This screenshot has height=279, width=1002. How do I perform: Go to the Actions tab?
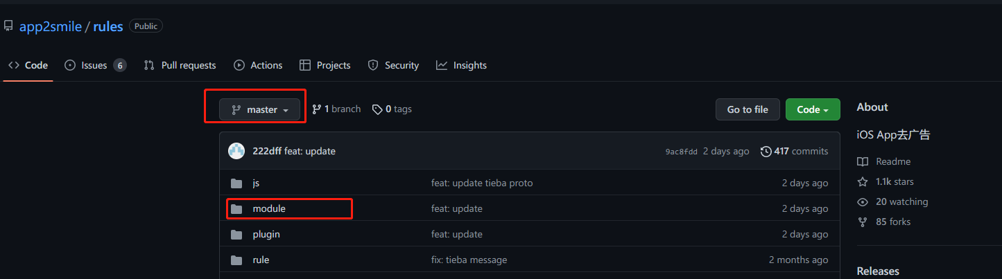258,65
